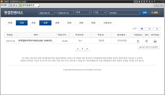
Task: Click the bell alert icon in top toolbar
Action: (x=16, y=5)
